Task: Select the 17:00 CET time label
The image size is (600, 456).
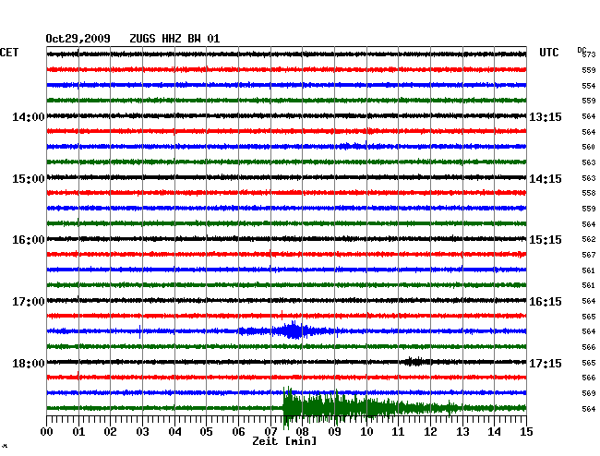Action: coord(29,302)
